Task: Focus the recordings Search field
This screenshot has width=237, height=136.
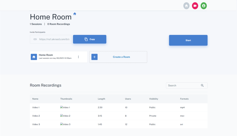Action: [187, 85]
